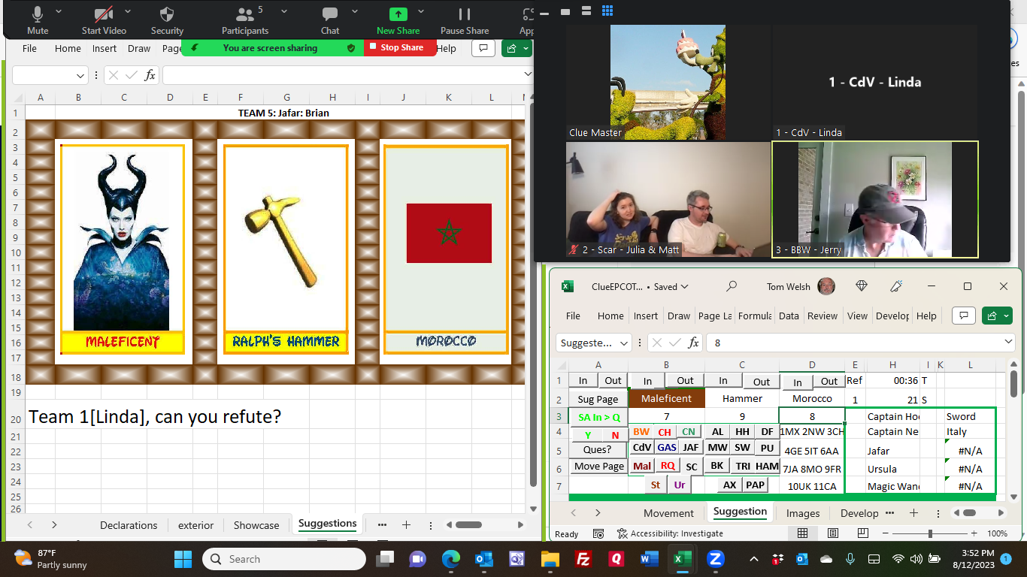The image size is (1027, 577).
Task: Open the Windows Start menu
Action: click(183, 559)
